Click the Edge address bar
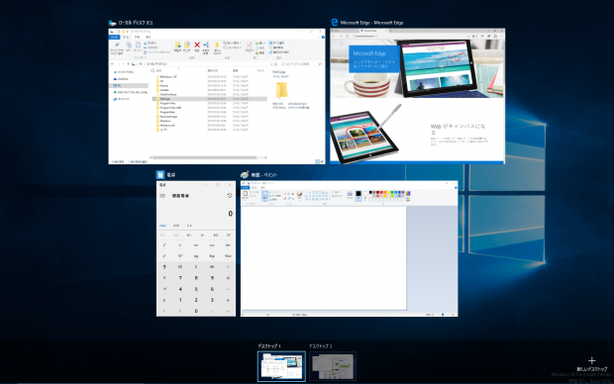The width and height of the screenshot is (614, 384). click(409, 36)
